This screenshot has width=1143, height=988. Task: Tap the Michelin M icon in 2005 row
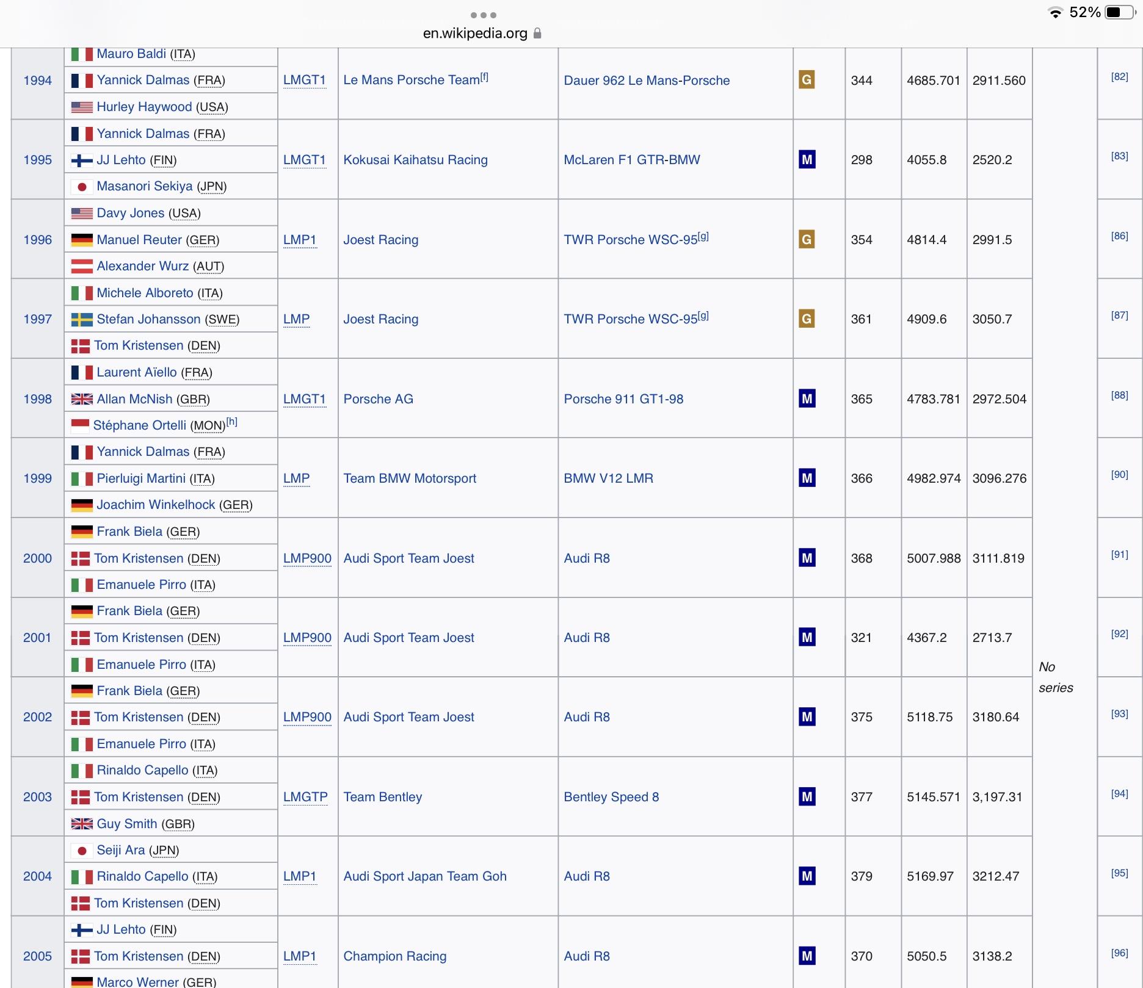pos(807,956)
